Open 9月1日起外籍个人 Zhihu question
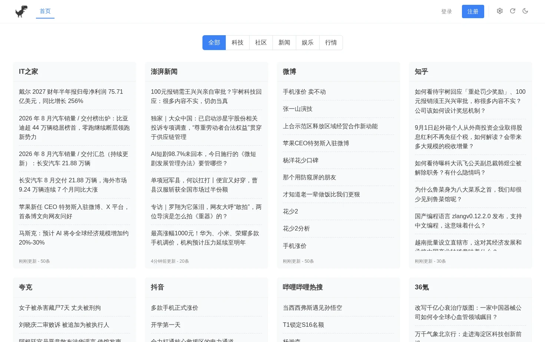The width and height of the screenshot is (545, 342). (470, 137)
